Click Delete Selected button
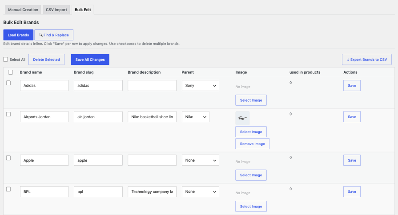This screenshot has height=215, width=398. (x=46, y=60)
